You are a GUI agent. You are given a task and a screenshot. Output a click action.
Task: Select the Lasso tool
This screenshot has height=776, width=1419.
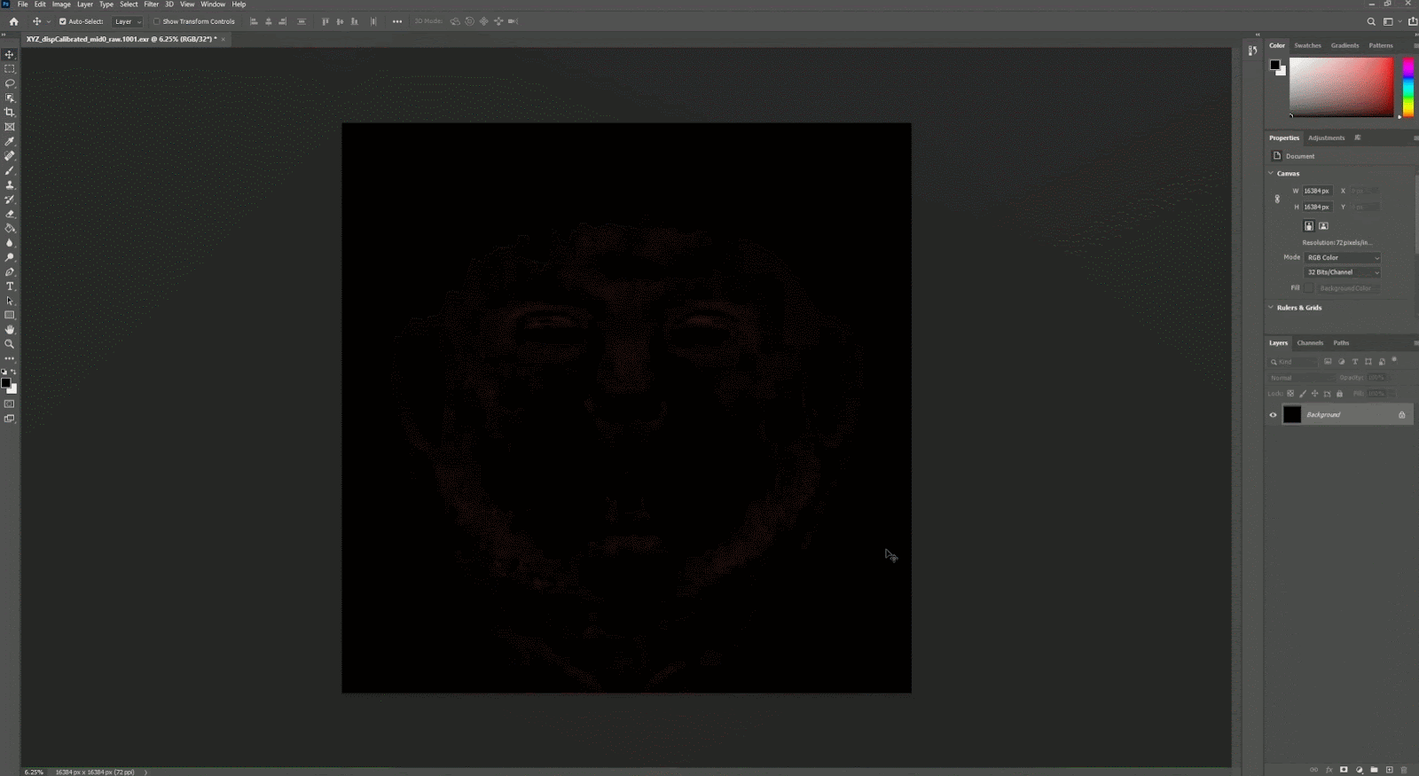tap(10, 83)
